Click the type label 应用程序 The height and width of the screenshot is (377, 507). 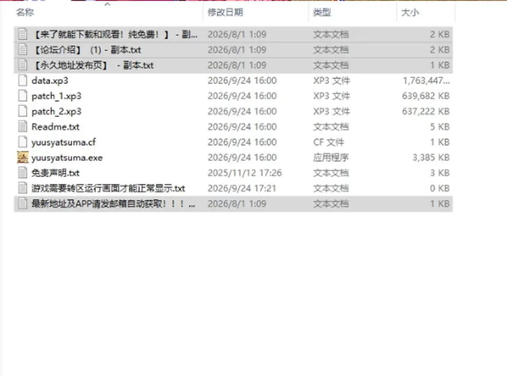click(331, 157)
